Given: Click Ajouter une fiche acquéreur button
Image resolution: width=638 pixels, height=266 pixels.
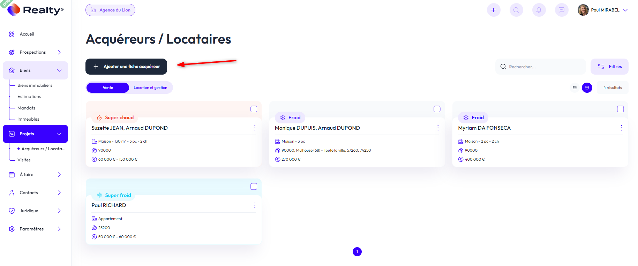Looking at the screenshot, I should [126, 67].
